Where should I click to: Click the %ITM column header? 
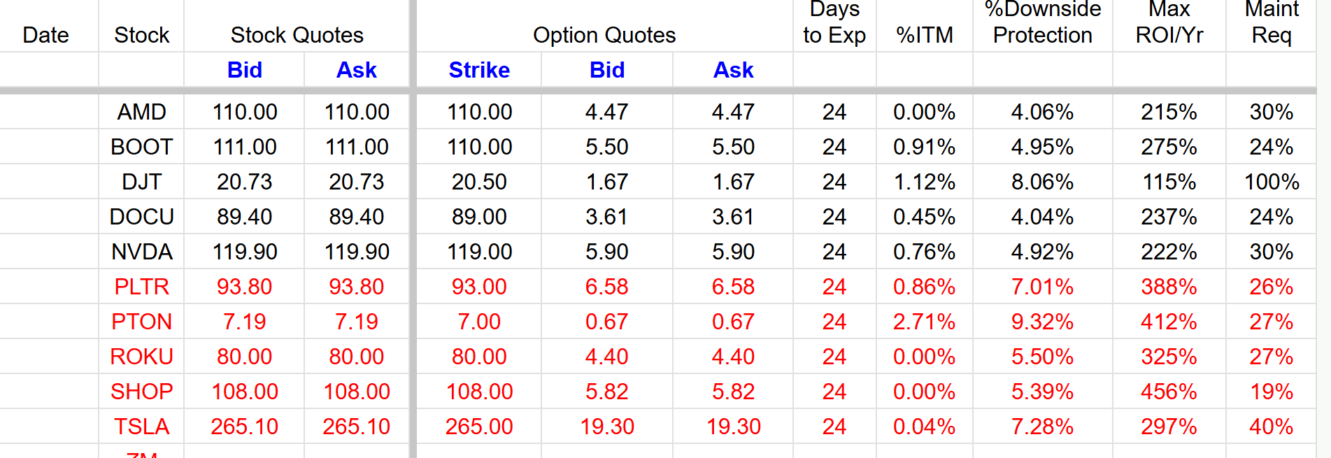[925, 35]
